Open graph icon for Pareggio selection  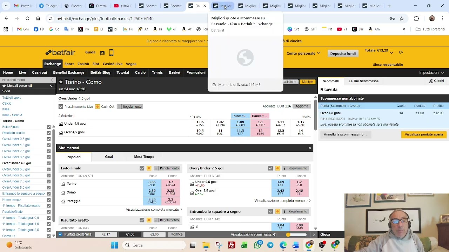point(63,201)
